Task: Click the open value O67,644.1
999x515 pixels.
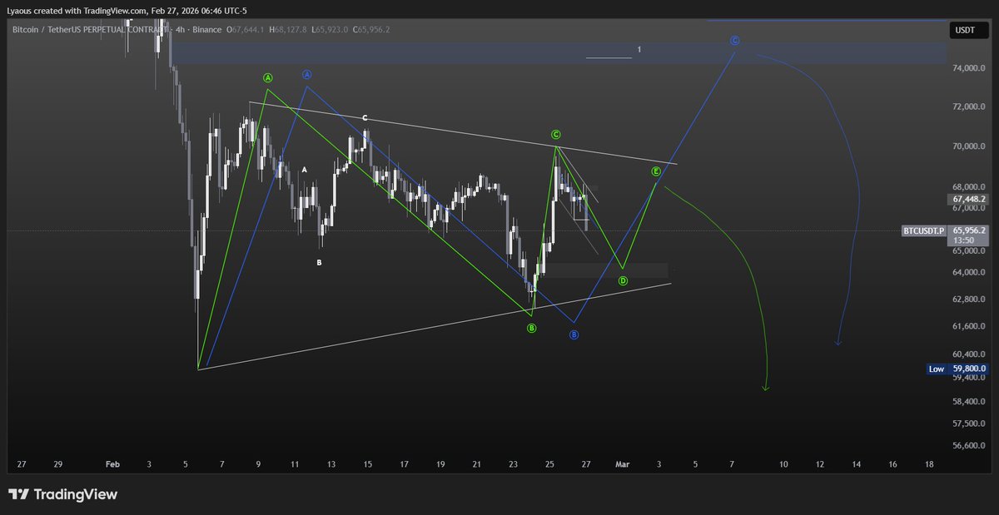Action: click(246, 29)
